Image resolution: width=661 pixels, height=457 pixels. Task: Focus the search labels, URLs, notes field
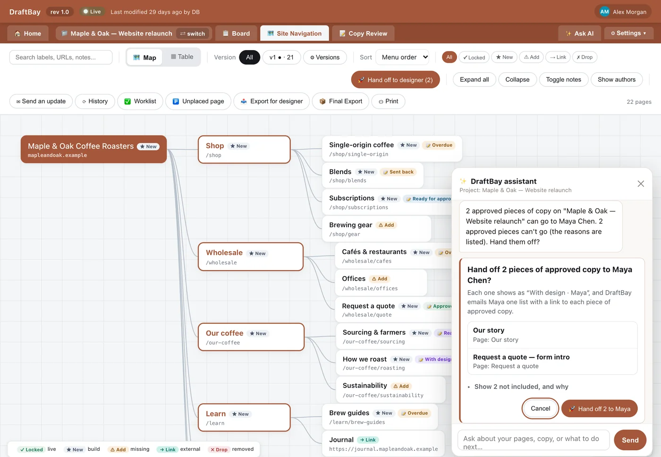pyautogui.click(x=61, y=57)
